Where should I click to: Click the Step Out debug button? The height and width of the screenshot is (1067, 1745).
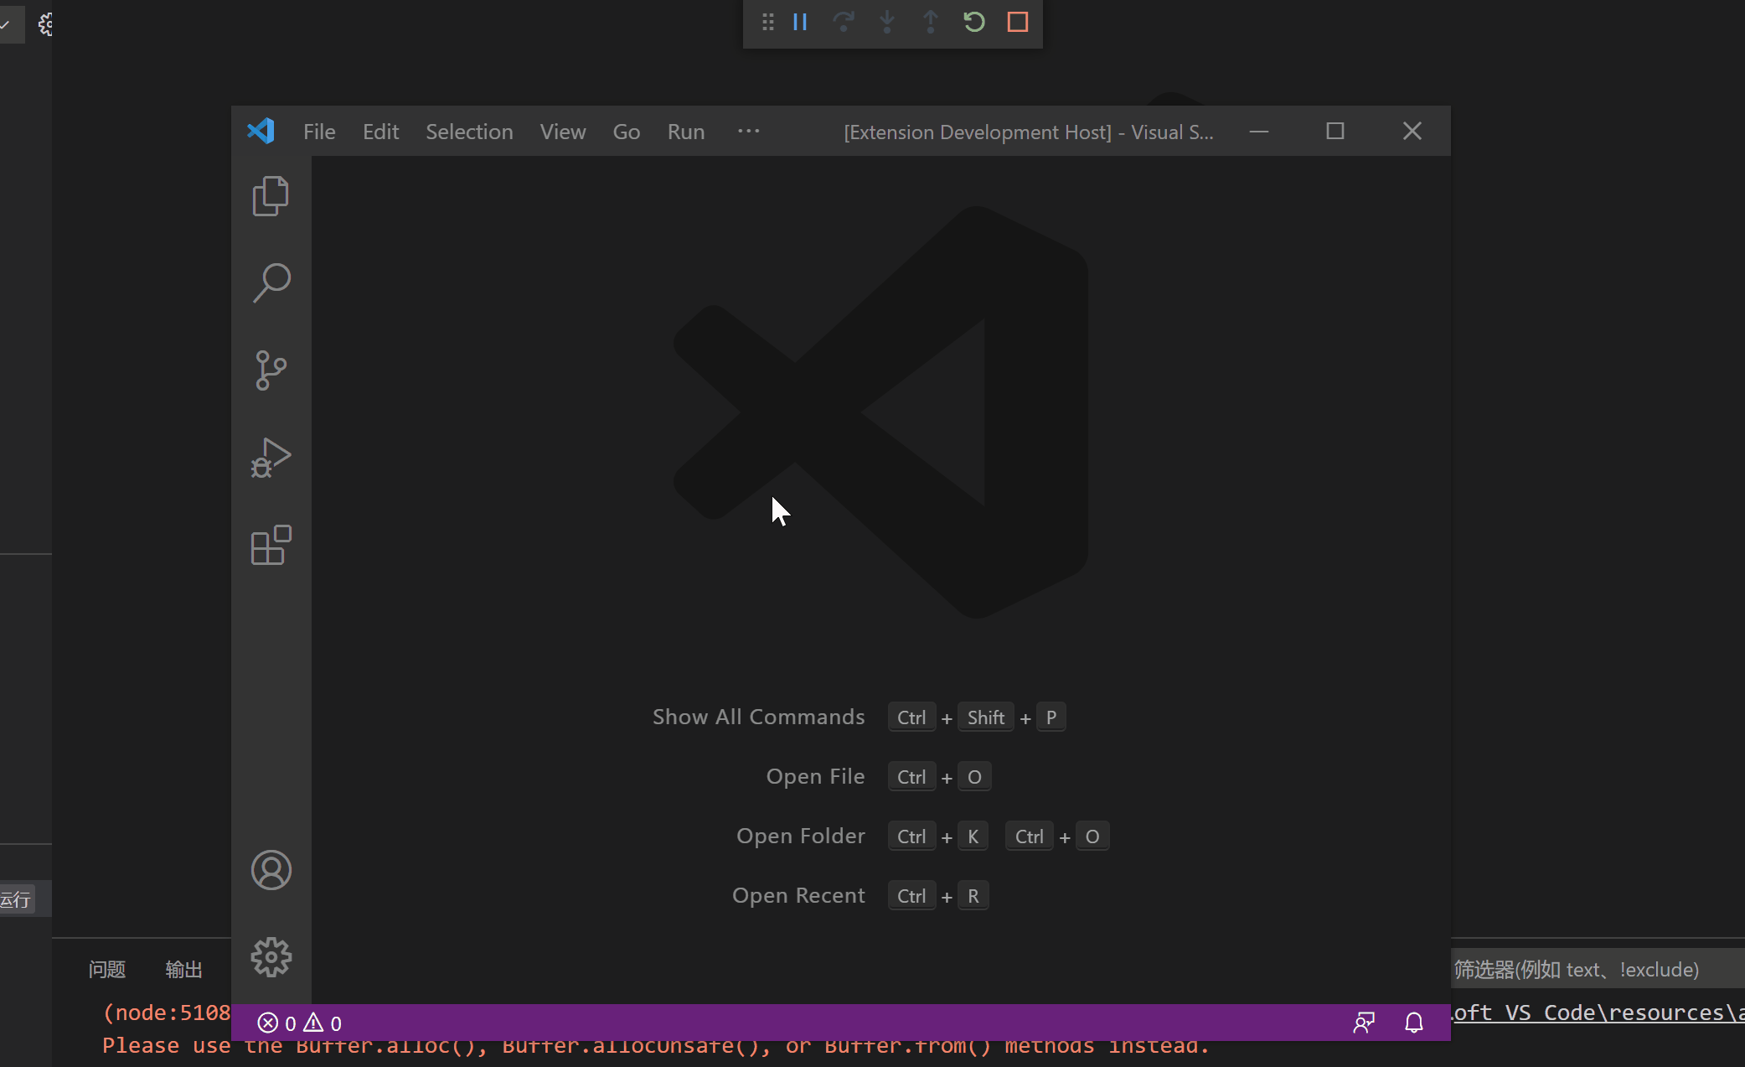[931, 22]
